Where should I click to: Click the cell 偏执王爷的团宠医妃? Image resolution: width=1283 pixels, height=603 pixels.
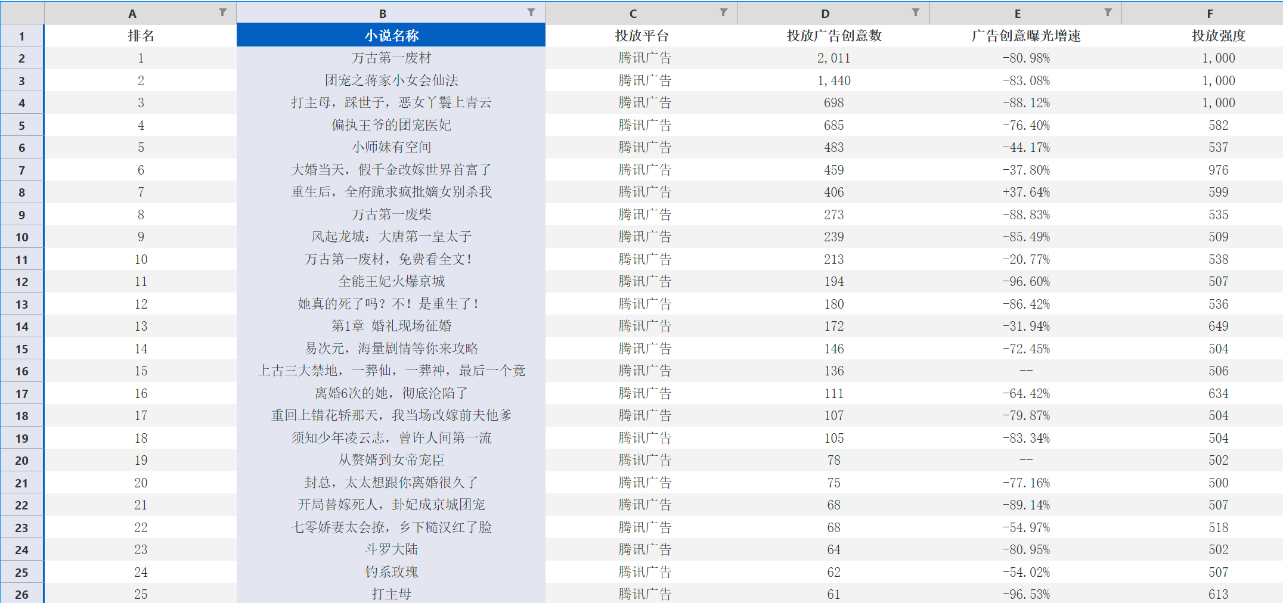click(391, 125)
